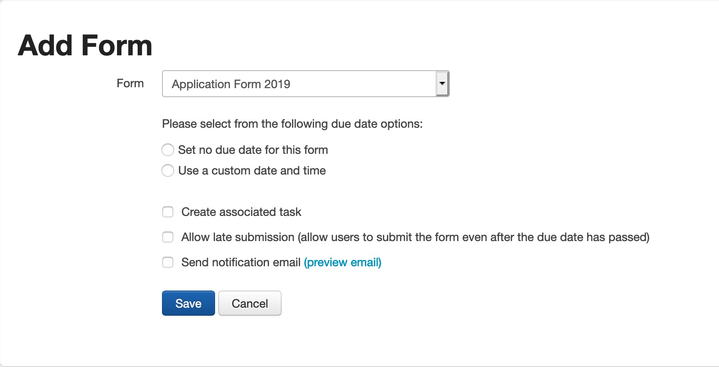Choose the custom date and time radio button

[168, 170]
